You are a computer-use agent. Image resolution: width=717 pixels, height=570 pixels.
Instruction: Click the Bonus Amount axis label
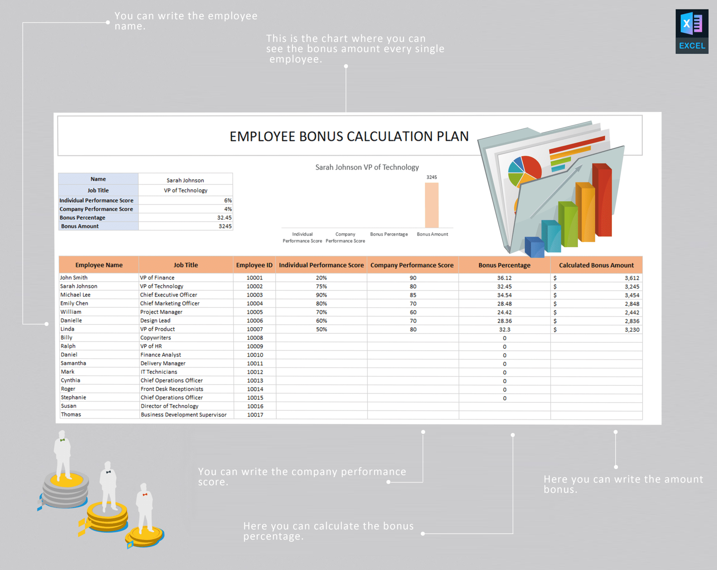(433, 234)
